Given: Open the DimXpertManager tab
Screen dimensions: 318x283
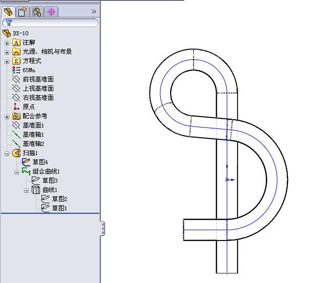Looking at the screenshot, I should pyautogui.click(x=51, y=12).
